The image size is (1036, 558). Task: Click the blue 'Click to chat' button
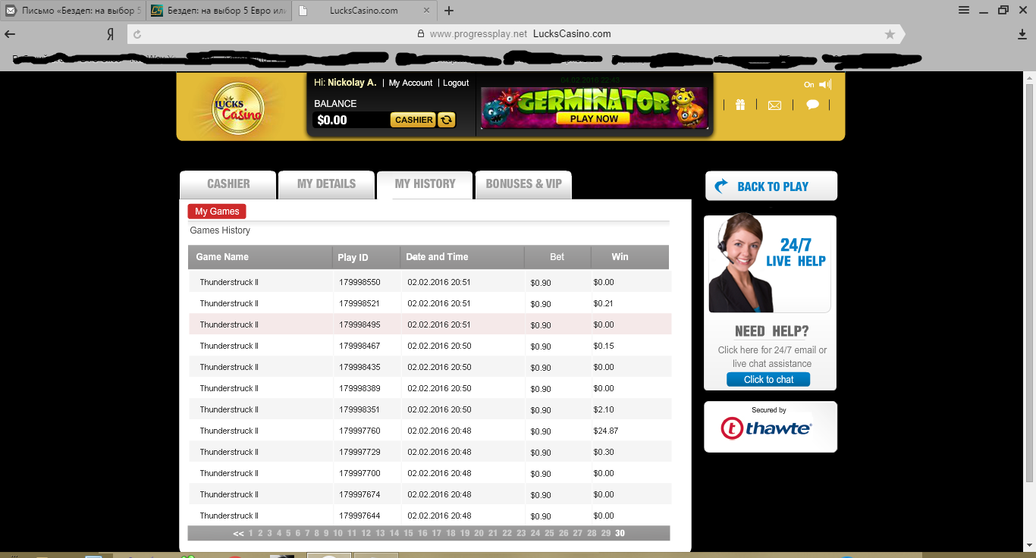(x=768, y=380)
